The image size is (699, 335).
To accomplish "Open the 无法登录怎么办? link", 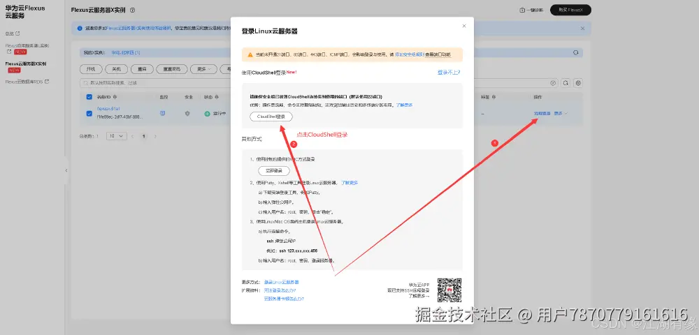I will (x=280, y=290).
